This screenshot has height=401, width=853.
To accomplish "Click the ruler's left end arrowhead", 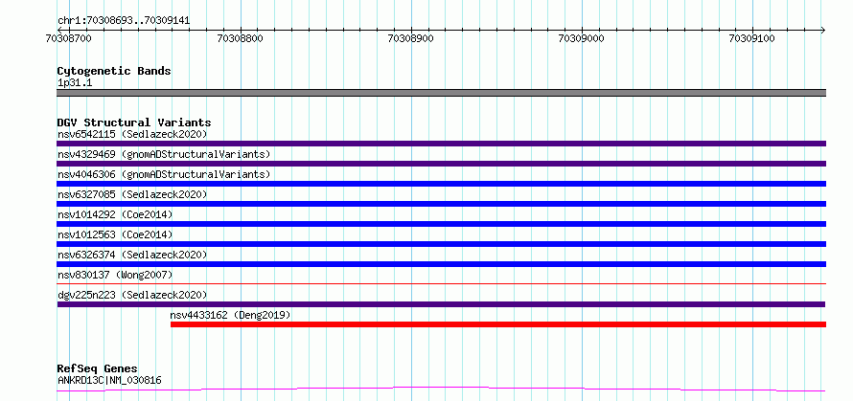I will [x=59, y=30].
